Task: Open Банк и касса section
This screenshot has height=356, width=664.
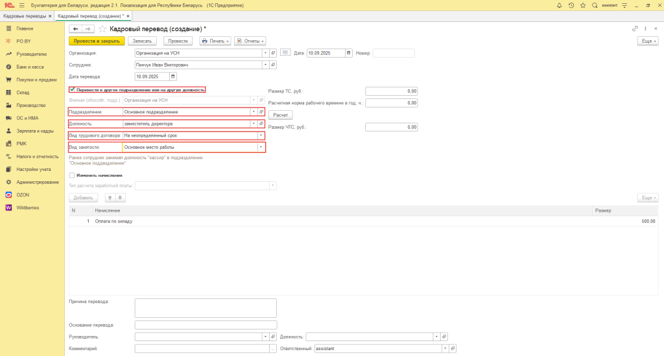Action: click(x=30, y=67)
